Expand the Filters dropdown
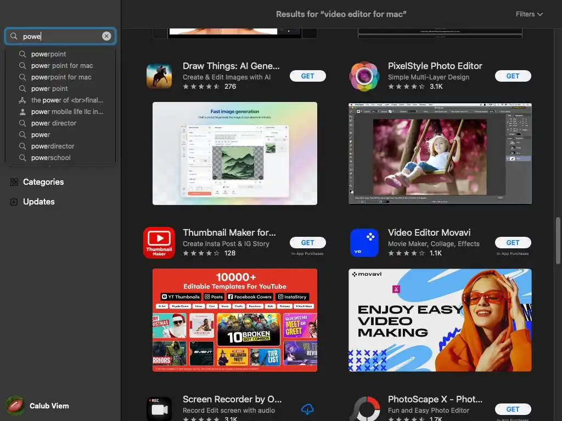562x421 pixels. tap(529, 14)
